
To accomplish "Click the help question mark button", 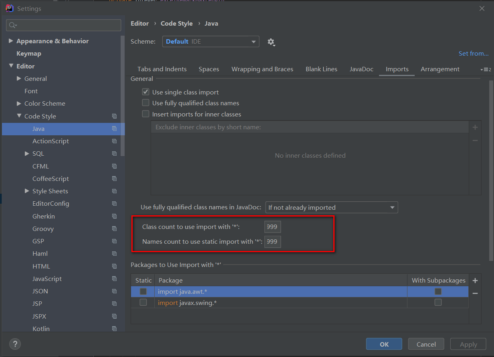I will click(x=15, y=344).
